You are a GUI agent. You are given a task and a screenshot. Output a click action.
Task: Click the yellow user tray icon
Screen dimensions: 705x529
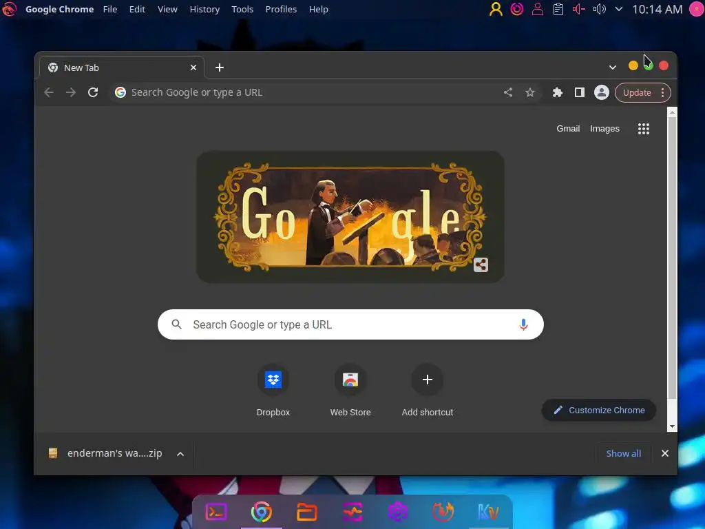[x=496, y=9]
